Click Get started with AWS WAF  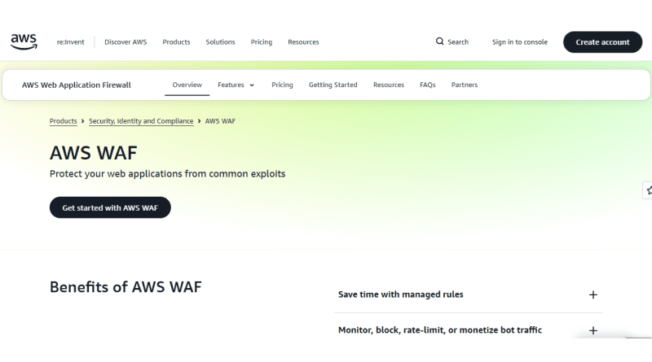110,207
